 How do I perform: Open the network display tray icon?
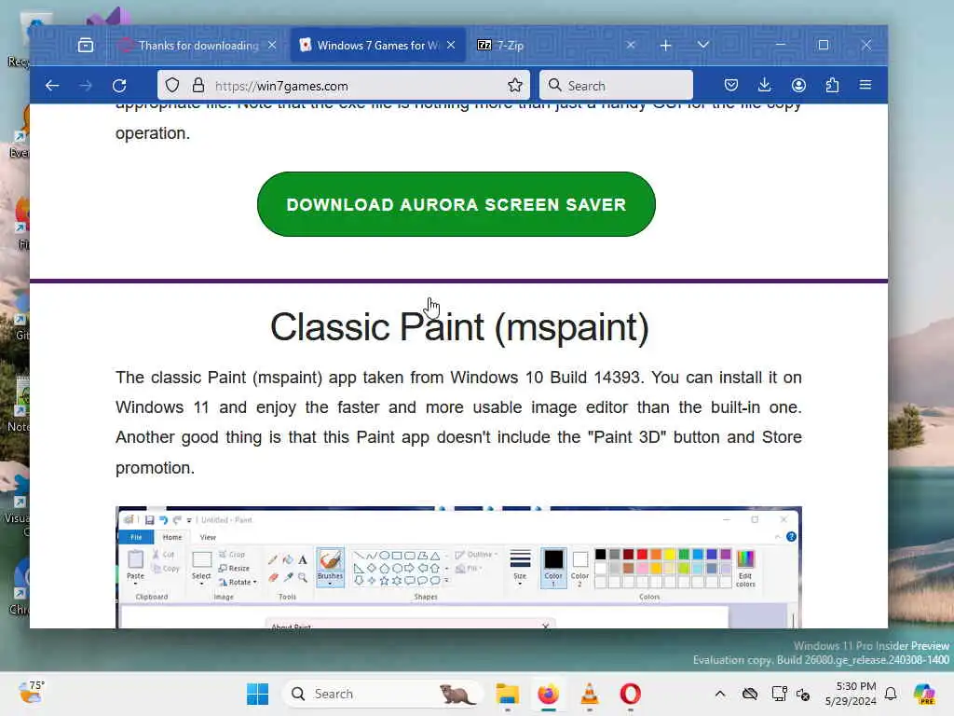point(779,694)
